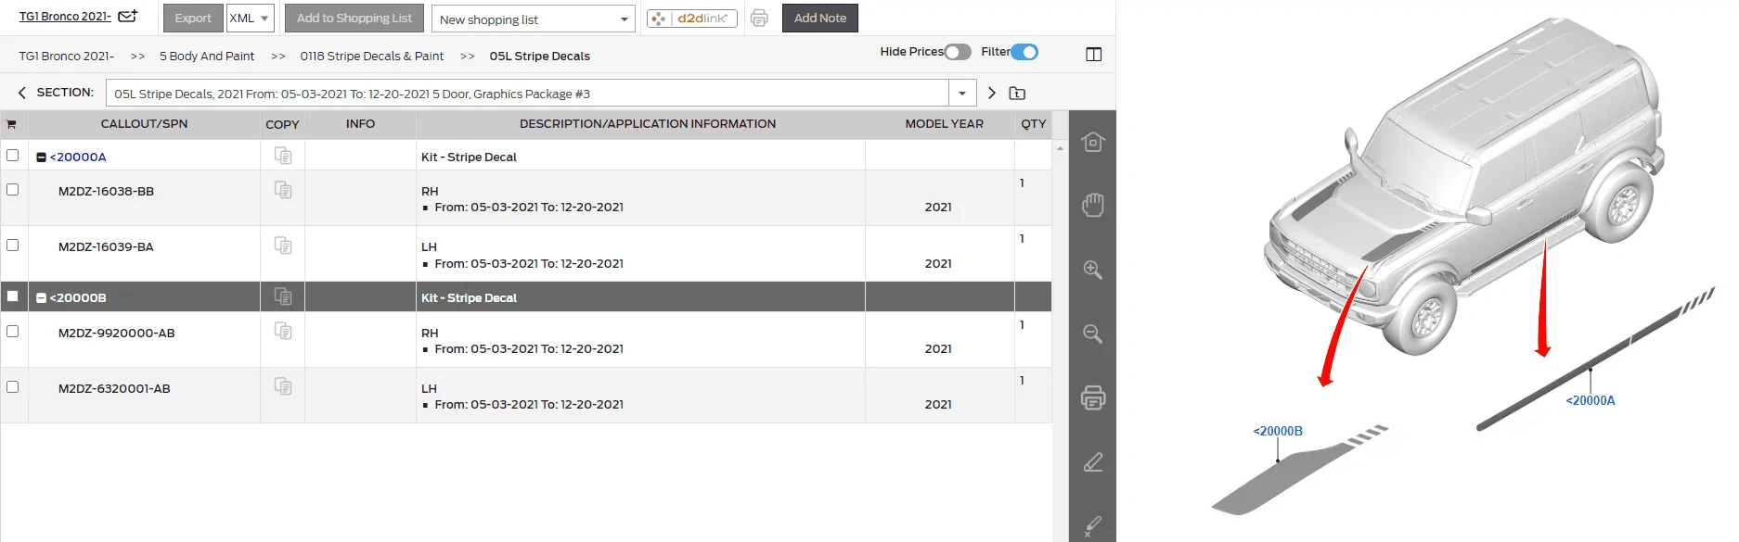Click the section description text field

tap(528, 93)
